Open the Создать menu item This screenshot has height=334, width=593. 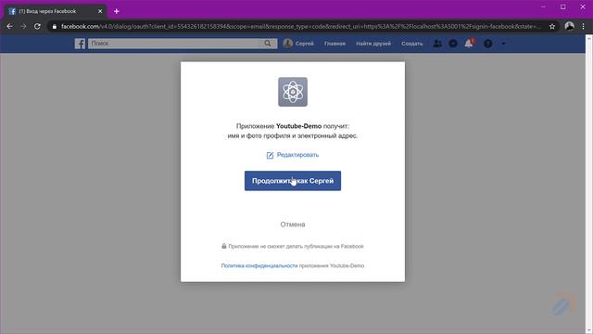(411, 44)
